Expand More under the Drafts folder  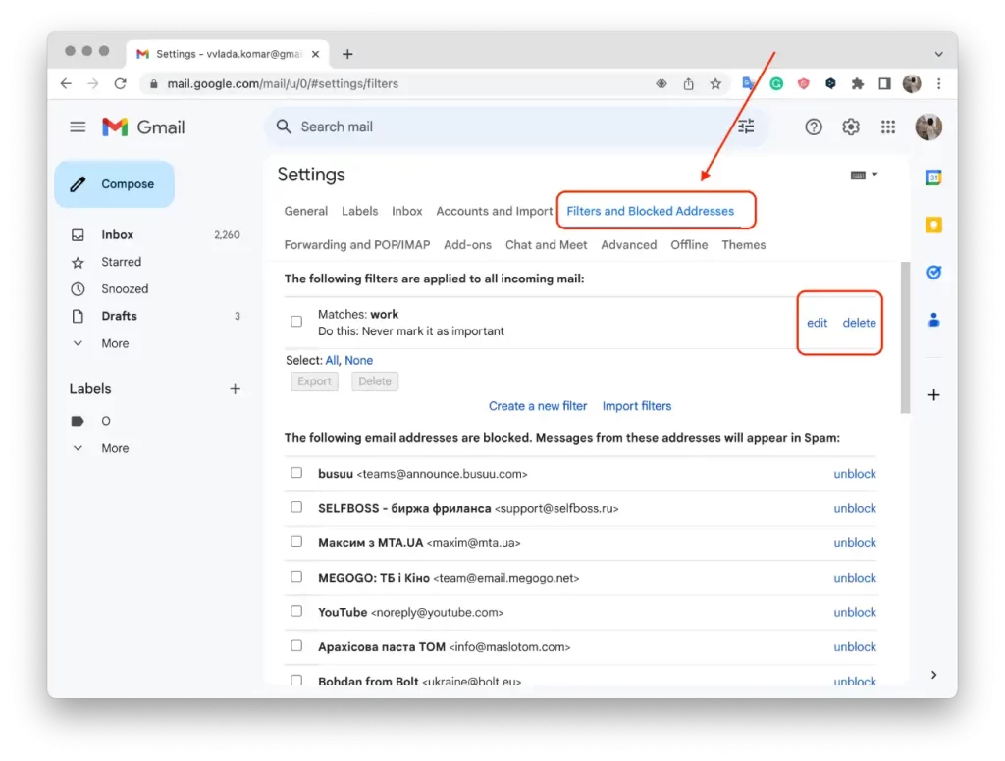click(x=115, y=343)
